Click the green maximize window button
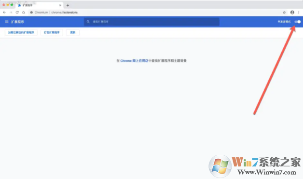The height and width of the screenshot is (179, 304). click(12, 5)
